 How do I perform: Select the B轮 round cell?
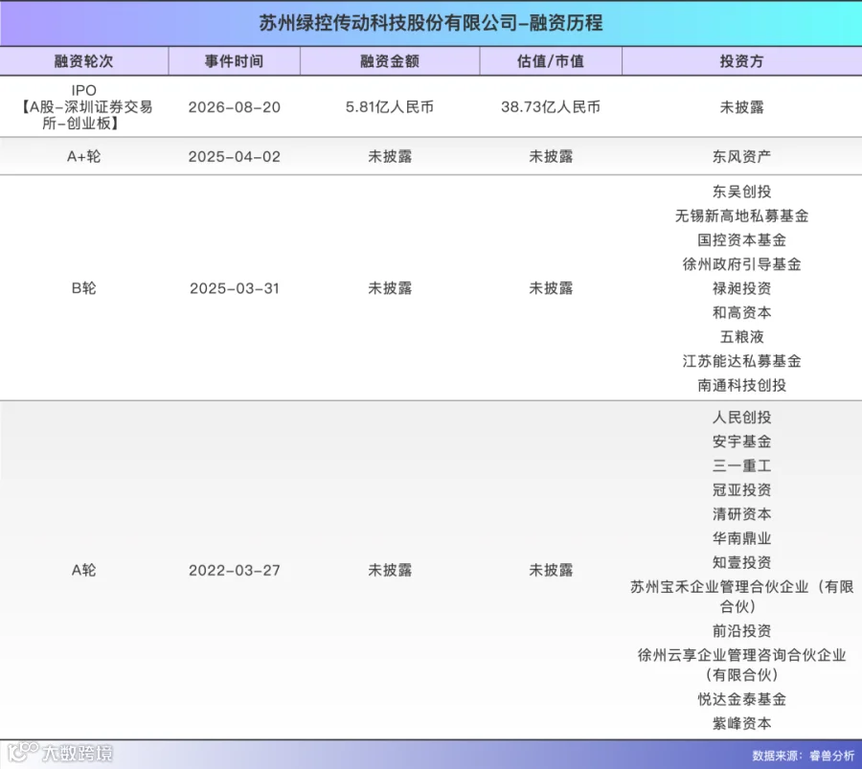click(x=83, y=288)
